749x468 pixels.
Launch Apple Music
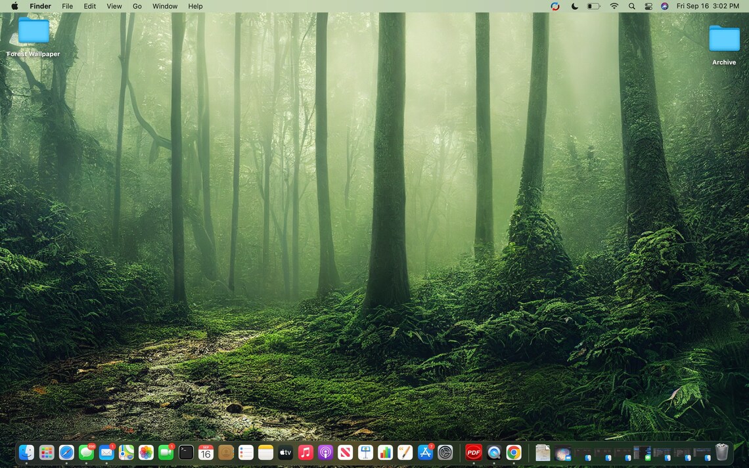(x=304, y=452)
